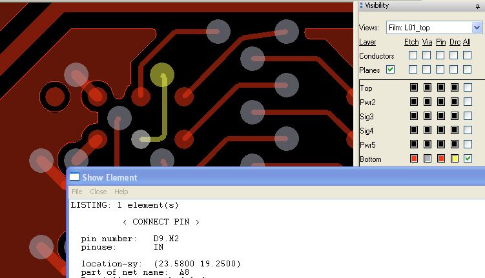Click the Pin column header link
The height and width of the screenshot is (278, 485).
[441, 42]
